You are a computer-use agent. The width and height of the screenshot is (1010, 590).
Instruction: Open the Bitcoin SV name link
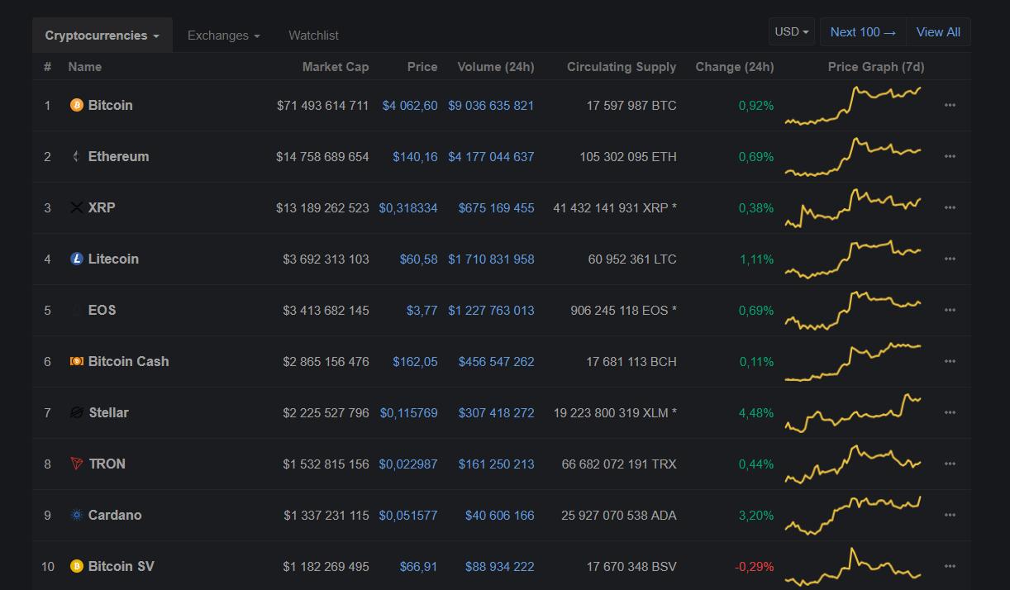121,566
